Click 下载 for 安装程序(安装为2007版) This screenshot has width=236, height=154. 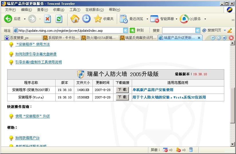tap(122, 90)
